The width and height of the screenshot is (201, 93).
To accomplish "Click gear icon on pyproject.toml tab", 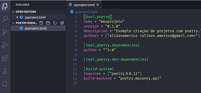I will 70,5.
